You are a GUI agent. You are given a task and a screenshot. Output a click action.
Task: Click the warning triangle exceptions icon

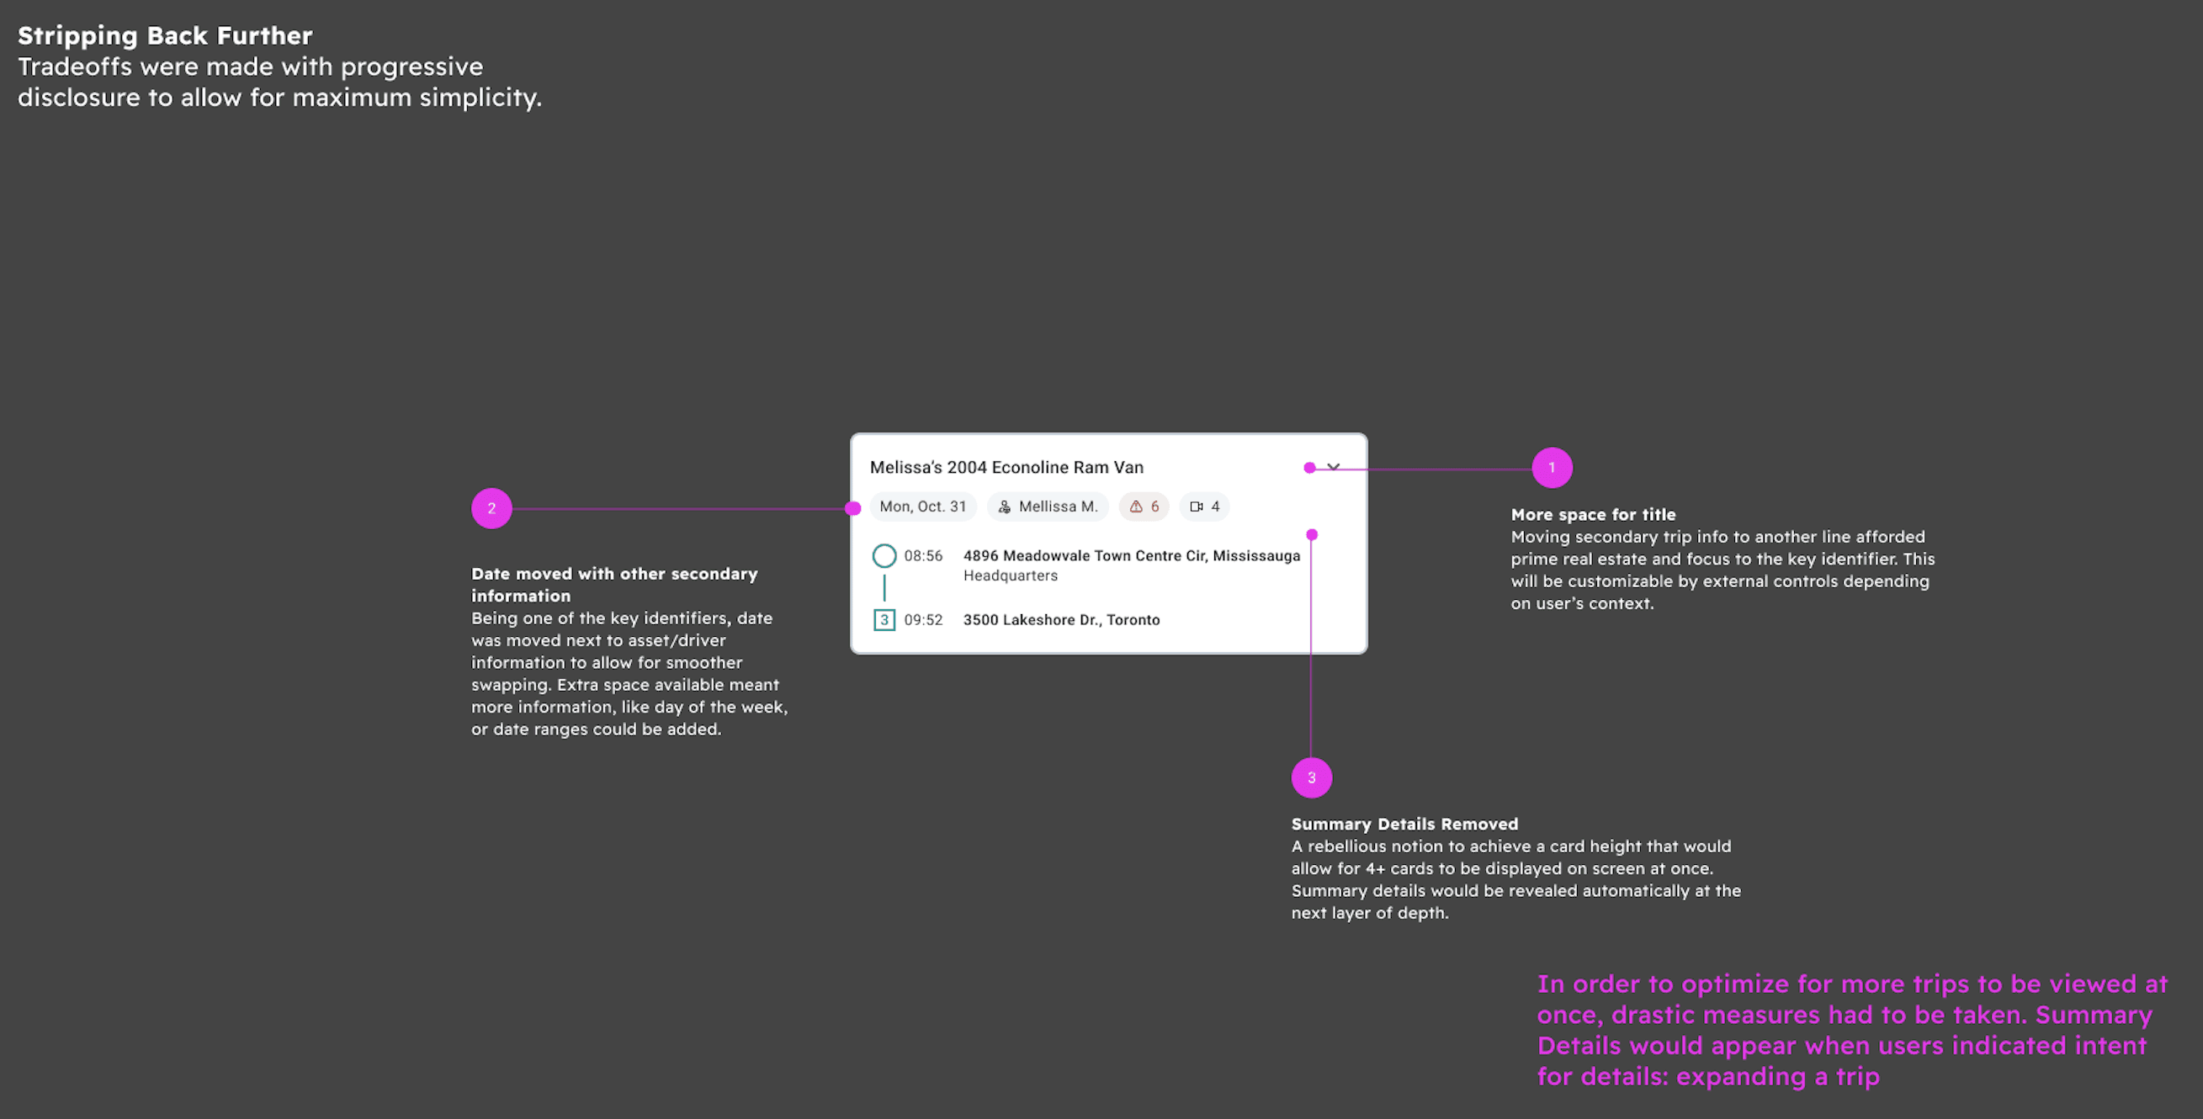pos(1136,507)
